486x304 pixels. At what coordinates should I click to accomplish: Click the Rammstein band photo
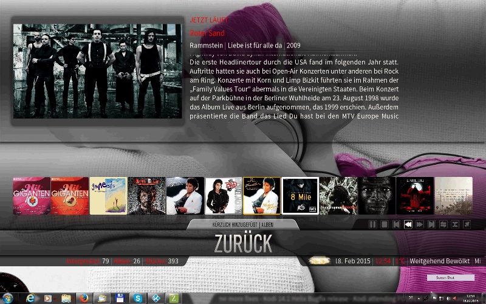(98, 71)
